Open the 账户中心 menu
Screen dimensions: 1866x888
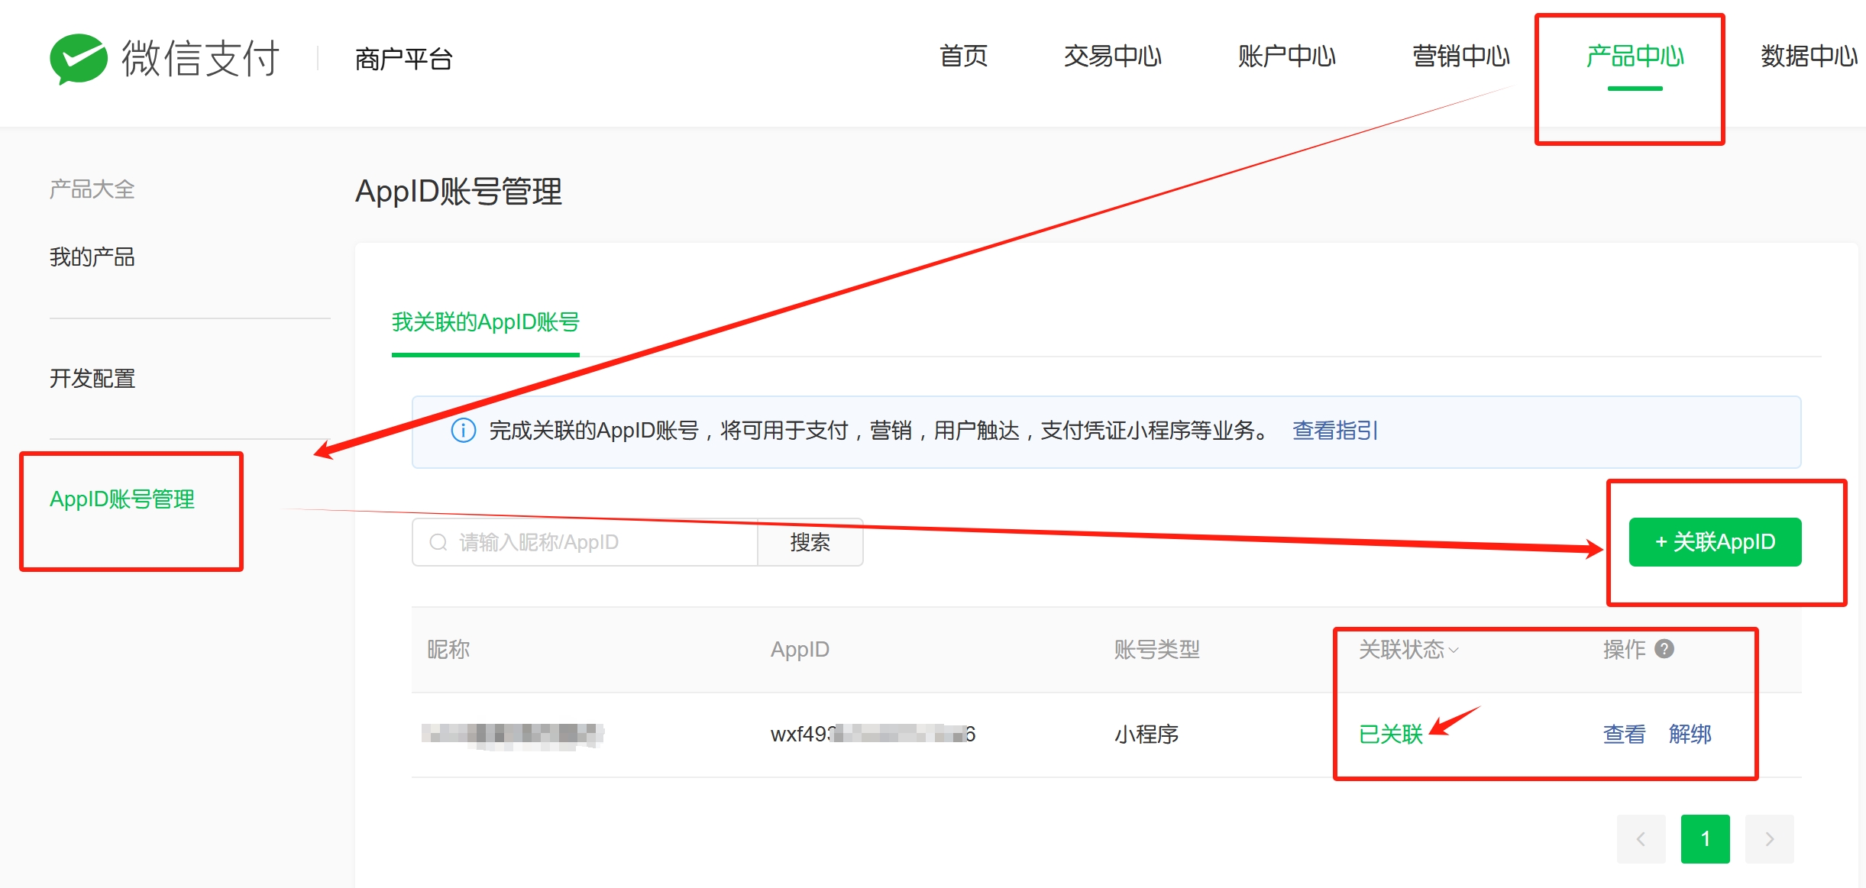click(x=1286, y=57)
